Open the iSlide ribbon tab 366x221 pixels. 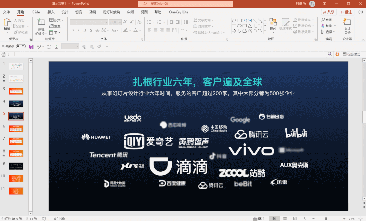click(36, 12)
